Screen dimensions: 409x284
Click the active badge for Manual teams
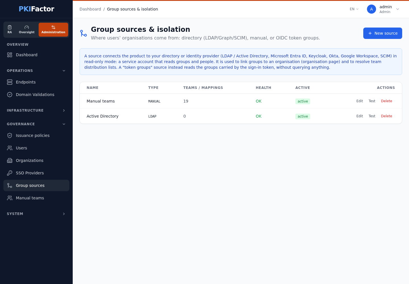click(303, 101)
